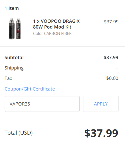125x145 pixels.
Task: Click the item price next to product name
Action: point(111,22)
